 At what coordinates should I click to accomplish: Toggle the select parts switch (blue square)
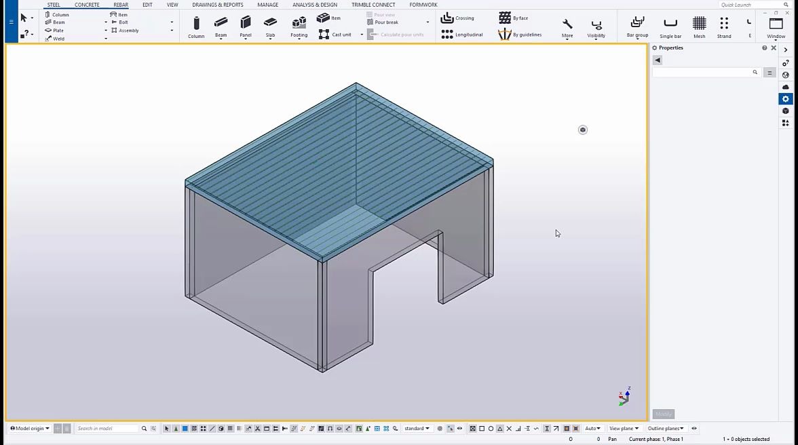tap(185, 429)
